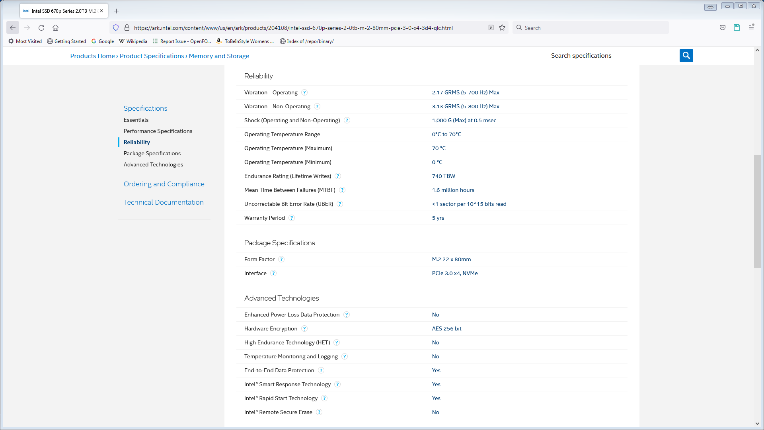764x430 pixels.
Task: Click the blue search specifications magnifier button
Action: [x=686, y=56]
